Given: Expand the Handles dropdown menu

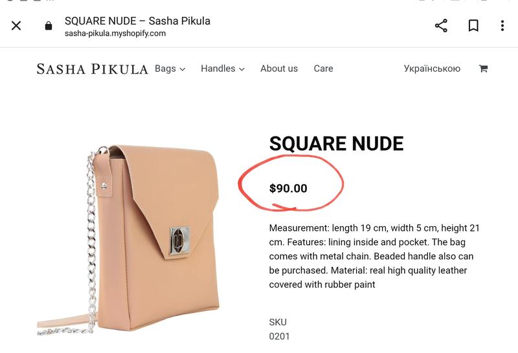Looking at the screenshot, I should (x=223, y=69).
